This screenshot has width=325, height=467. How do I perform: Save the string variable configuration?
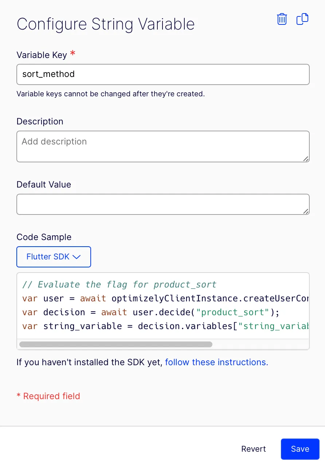coord(300,449)
